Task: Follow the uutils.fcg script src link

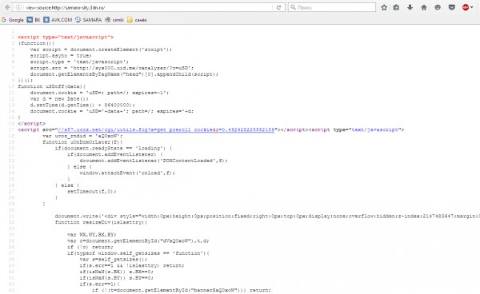Action: (x=166, y=130)
